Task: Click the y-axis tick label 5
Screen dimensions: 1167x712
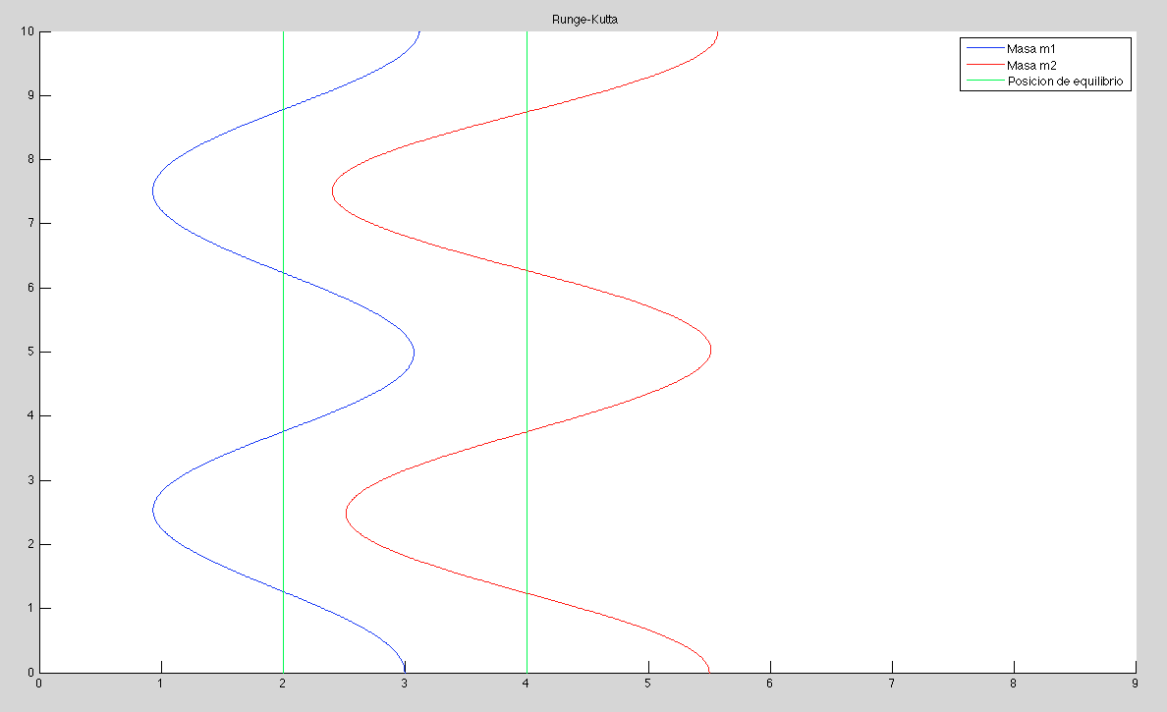Action: 29,352
